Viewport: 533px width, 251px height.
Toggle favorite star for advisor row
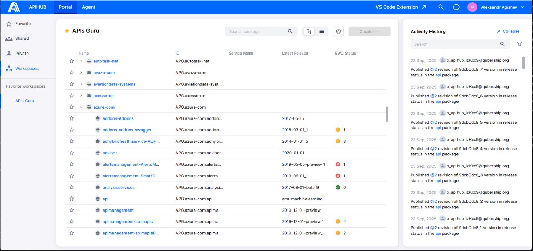click(x=72, y=153)
